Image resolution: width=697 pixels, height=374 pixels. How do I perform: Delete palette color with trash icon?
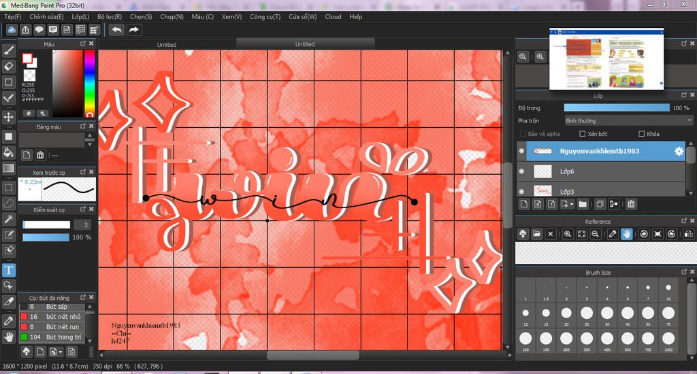pyautogui.click(x=40, y=155)
